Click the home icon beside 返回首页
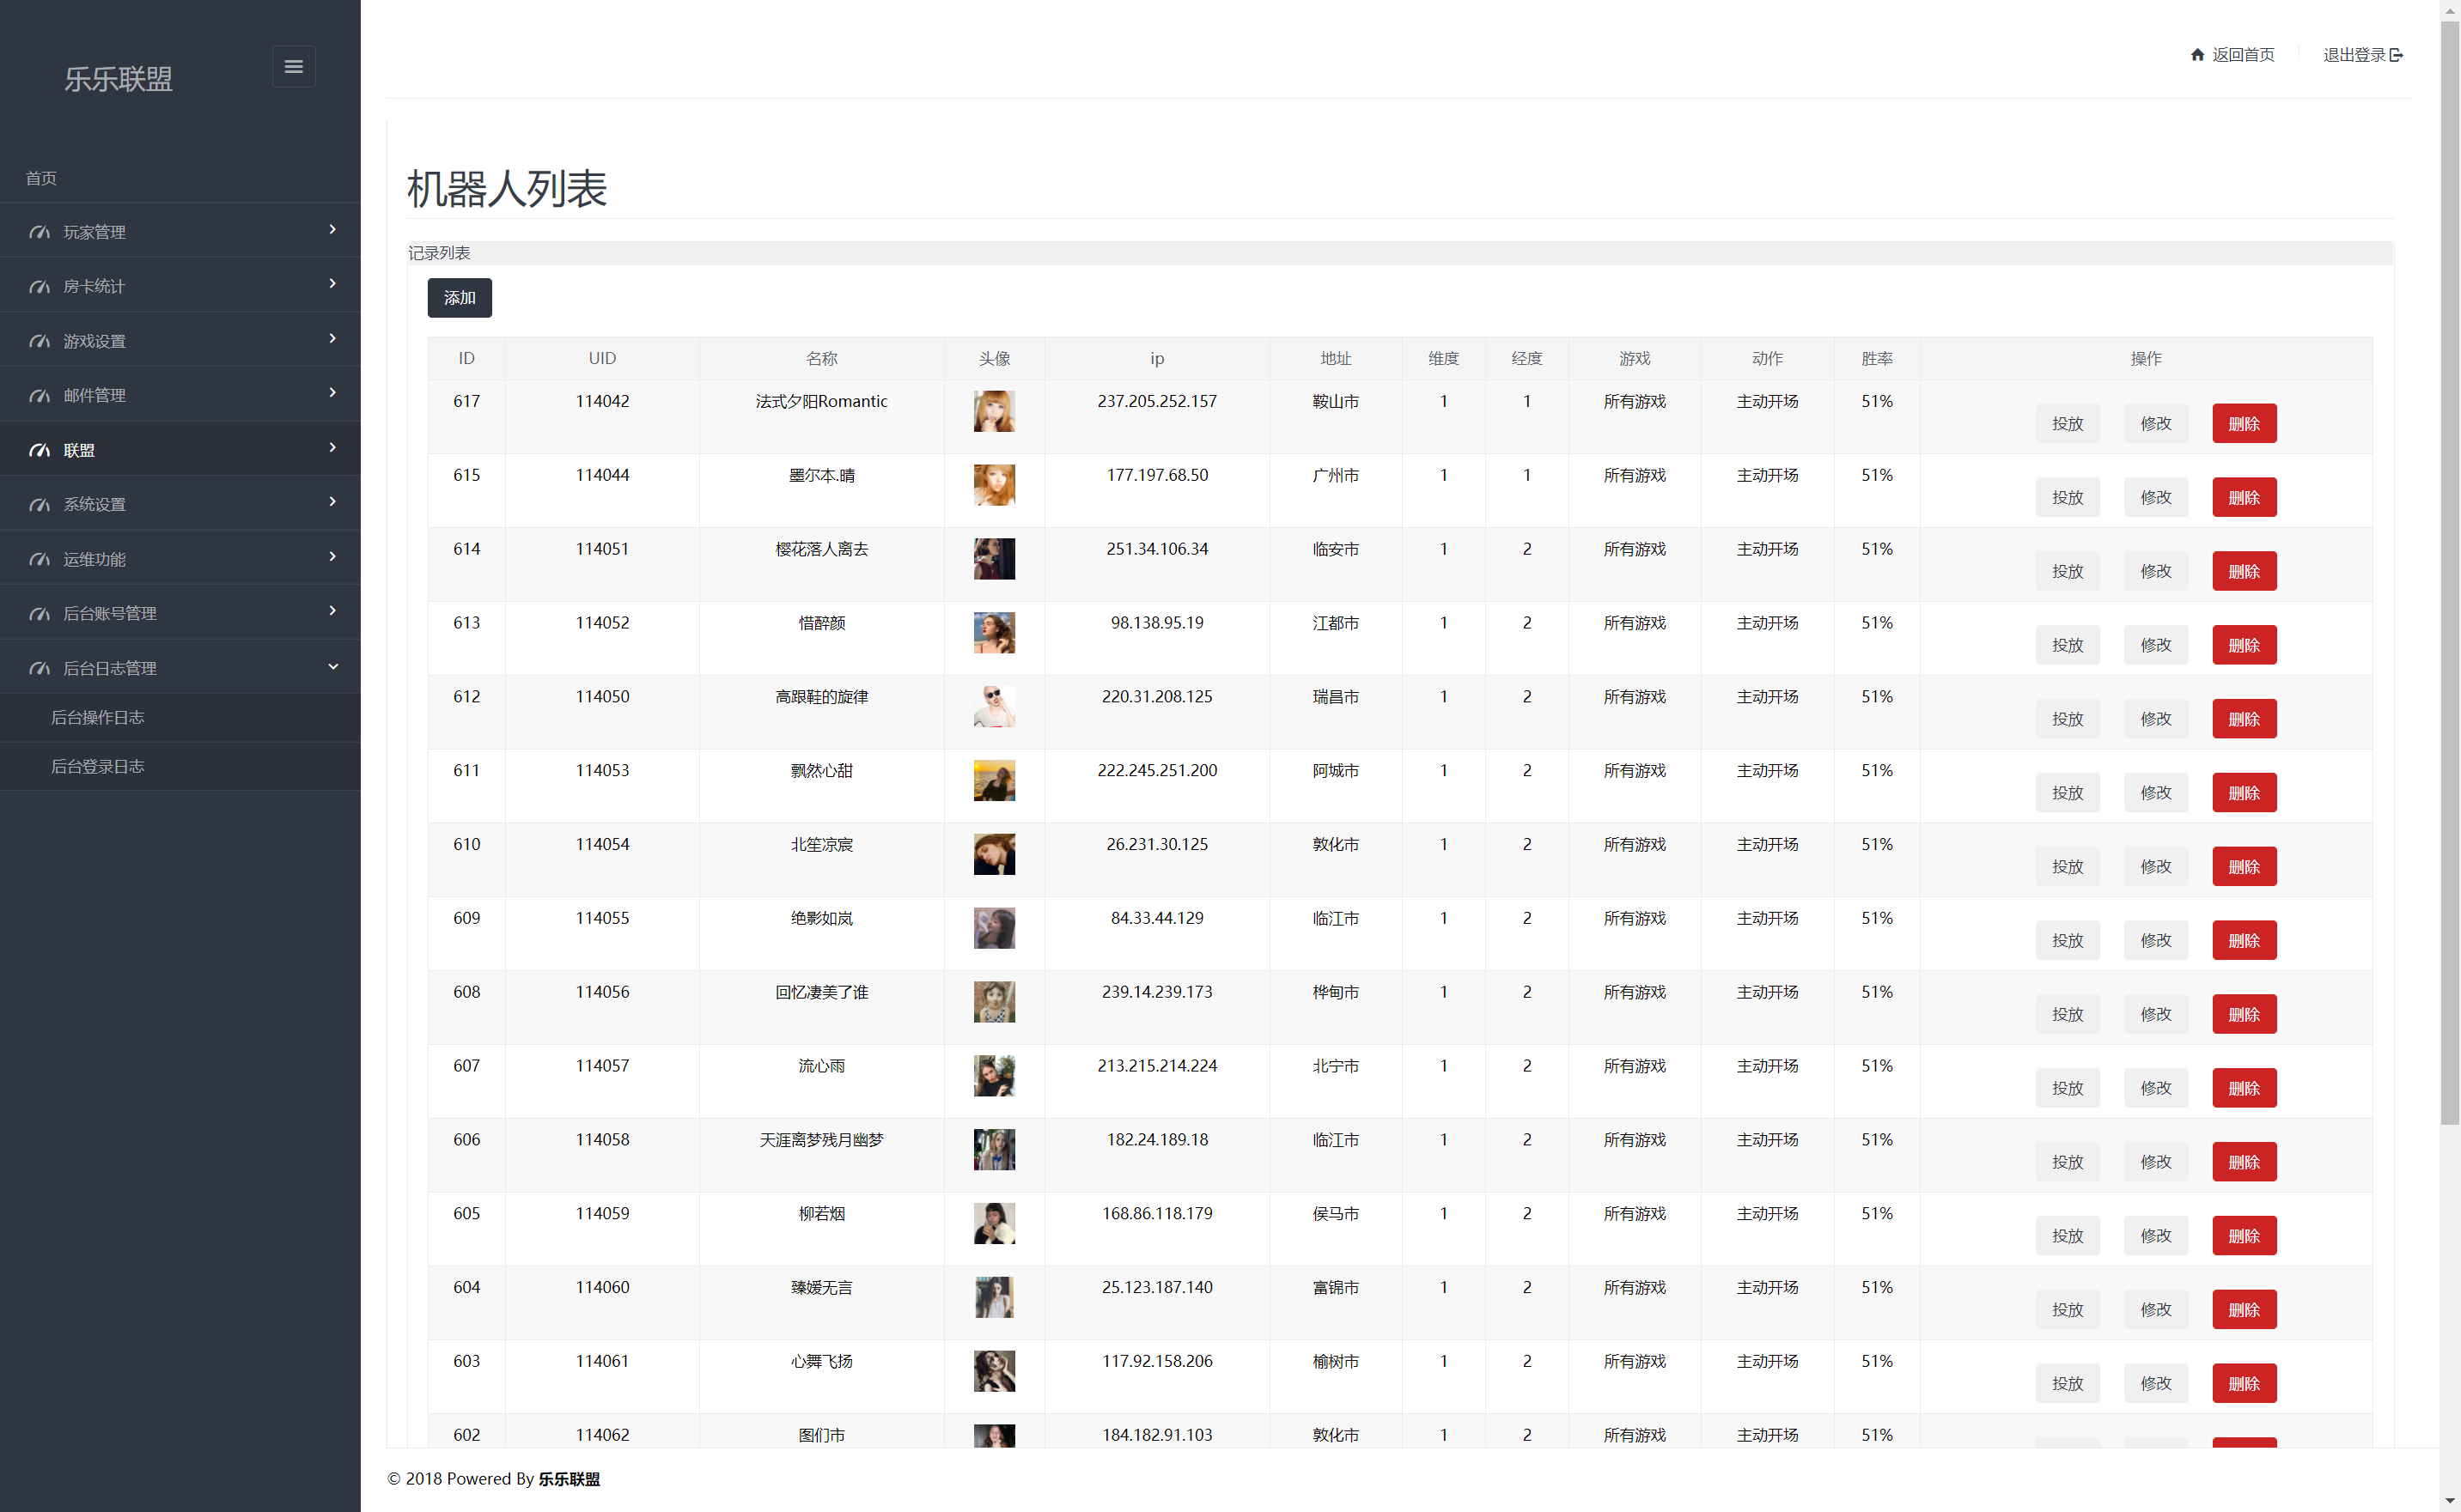This screenshot has width=2461, height=1512. [2197, 55]
